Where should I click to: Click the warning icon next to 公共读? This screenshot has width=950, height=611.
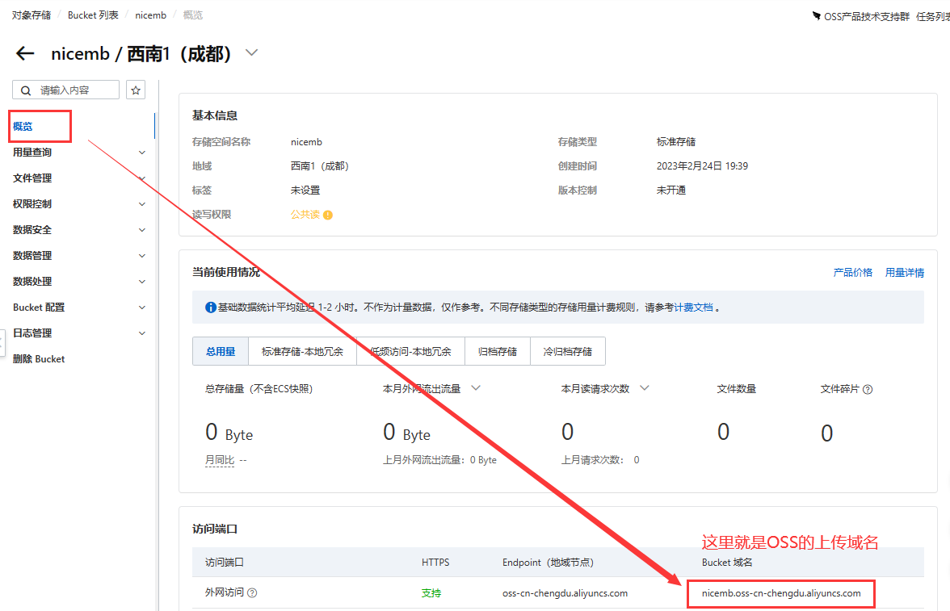(x=328, y=215)
